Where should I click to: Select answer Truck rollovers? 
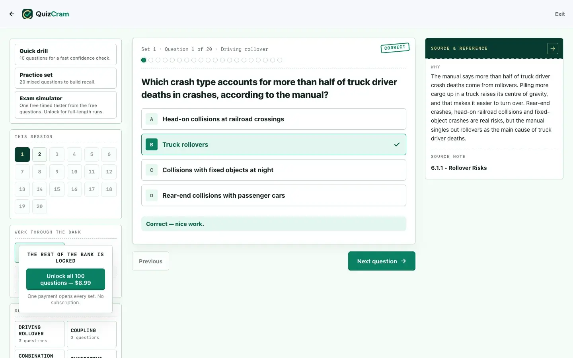[x=274, y=144]
